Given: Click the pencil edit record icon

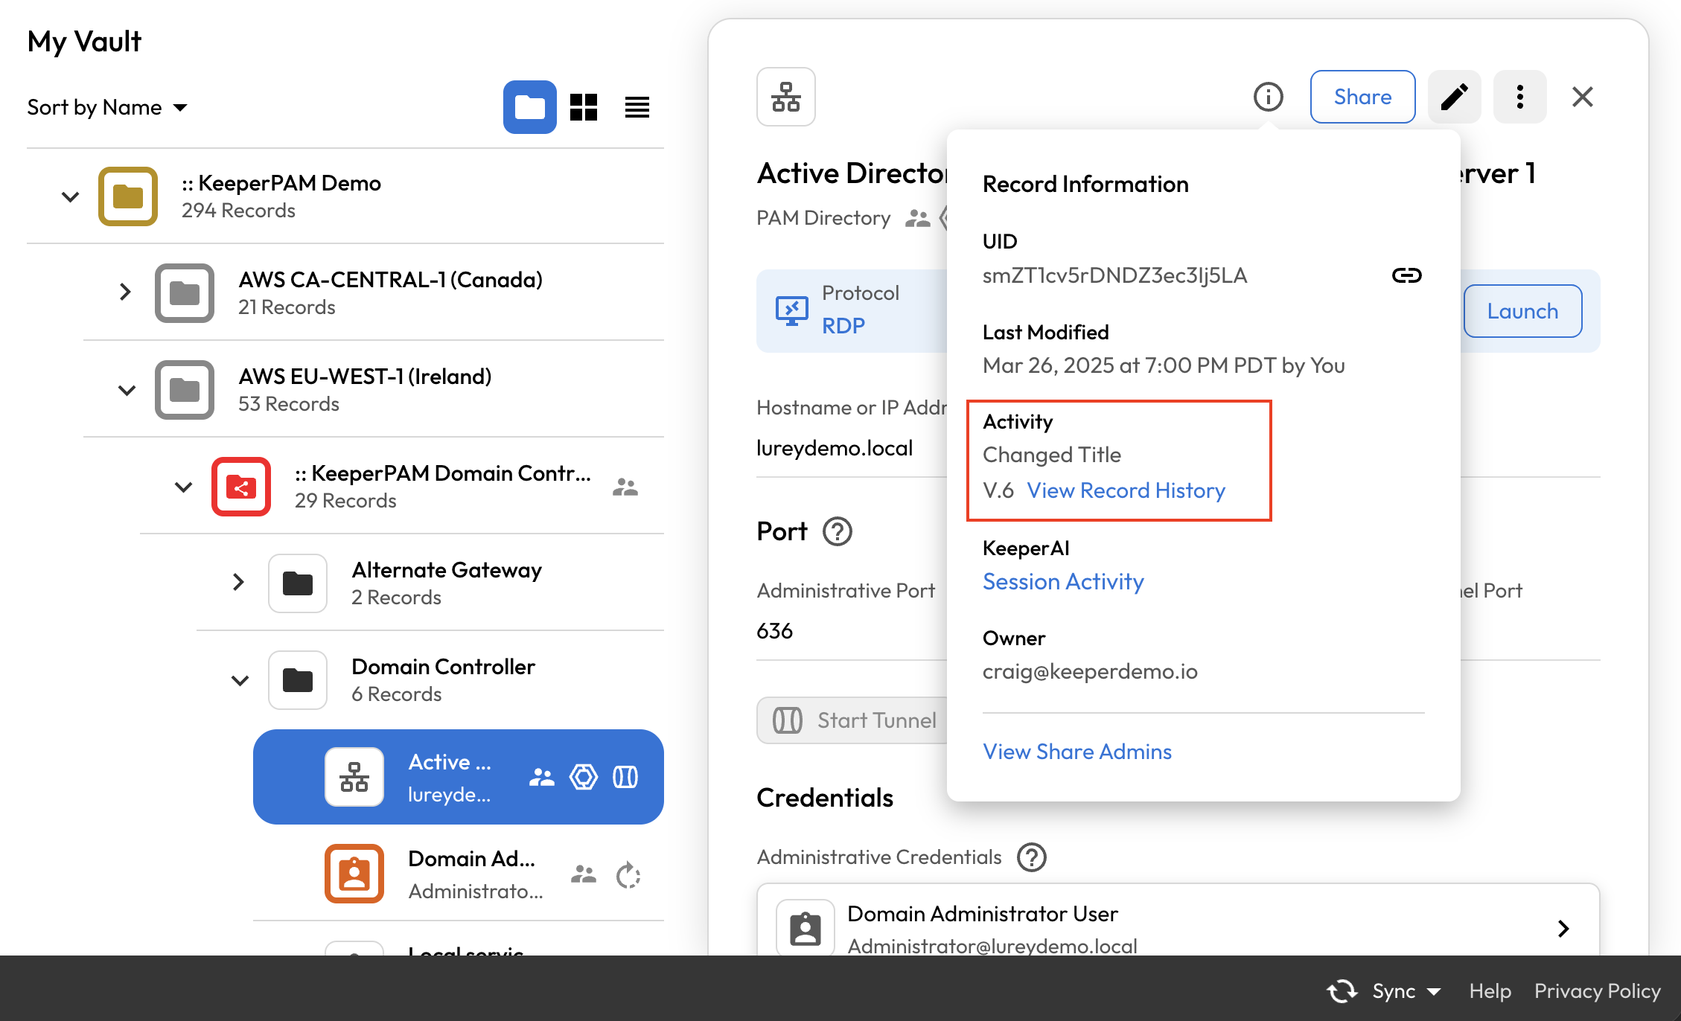Looking at the screenshot, I should [x=1454, y=97].
